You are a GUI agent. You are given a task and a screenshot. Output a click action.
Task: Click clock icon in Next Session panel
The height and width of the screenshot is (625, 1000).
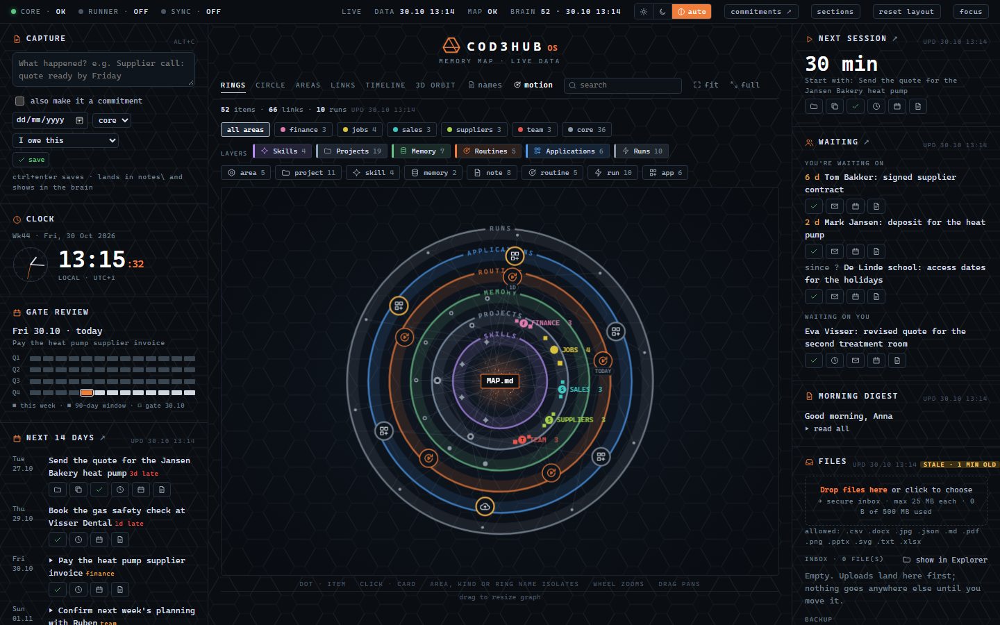[876, 106]
